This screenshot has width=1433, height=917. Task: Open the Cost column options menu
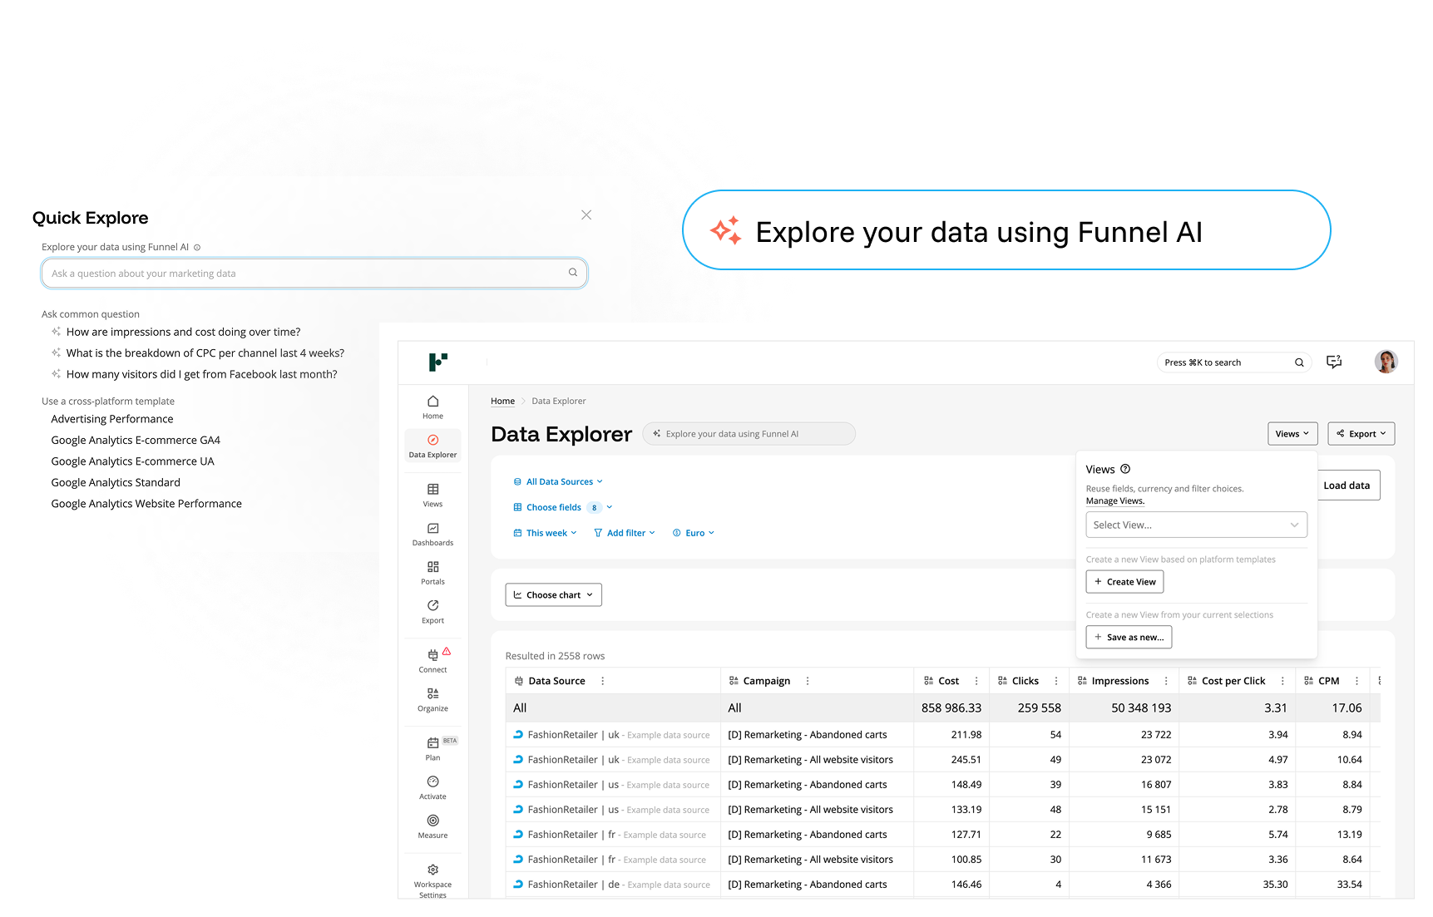click(976, 681)
